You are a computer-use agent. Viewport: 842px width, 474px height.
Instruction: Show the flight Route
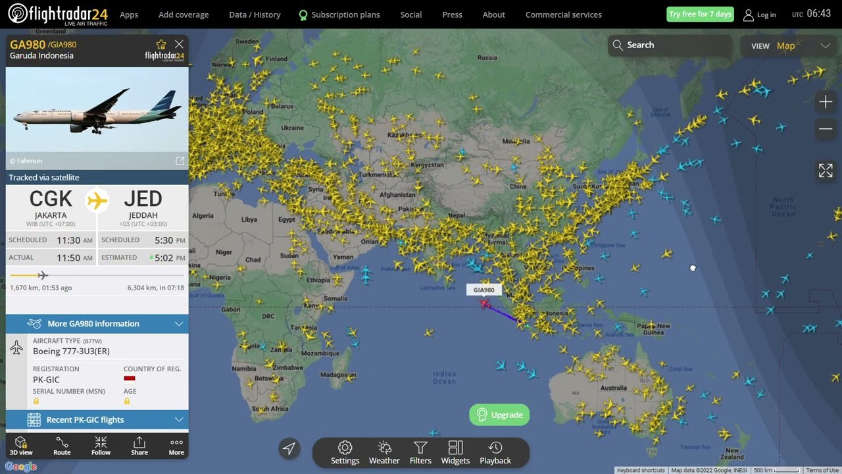(62, 446)
